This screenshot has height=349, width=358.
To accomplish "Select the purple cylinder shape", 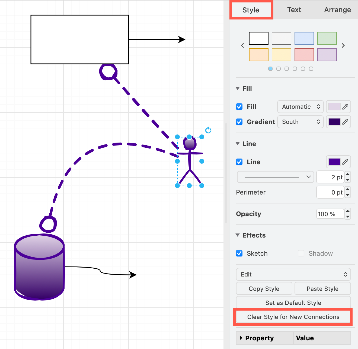I will 39,267.
